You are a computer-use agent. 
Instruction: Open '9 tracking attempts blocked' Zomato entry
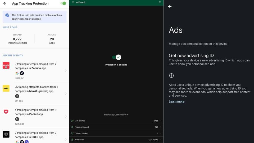click(34, 71)
